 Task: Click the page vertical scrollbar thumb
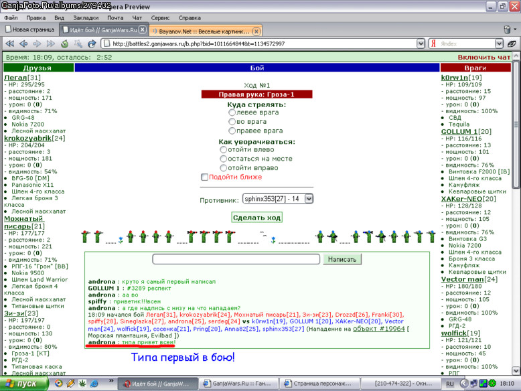(516, 123)
